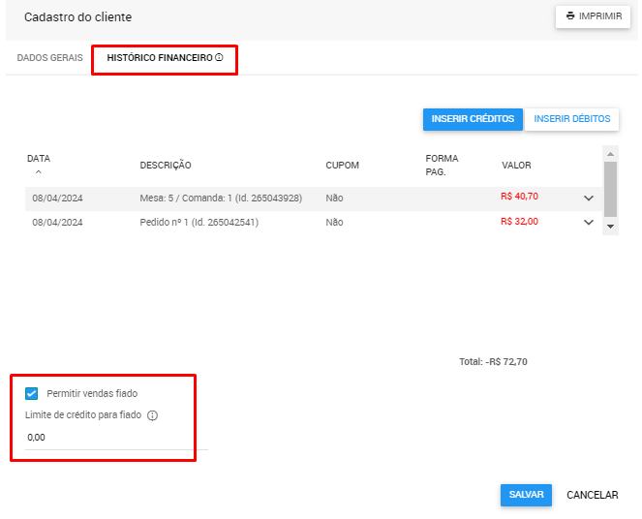This screenshot has width=642, height=519.
Task: Click info icon next to Limite de crédito
Action: pyautogui.click(x=152, y=415)
